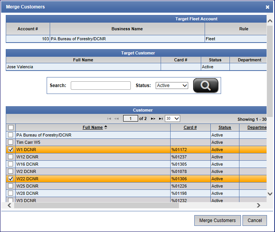Image resolution: width=275 pixels, height=232 pixels.
Task: Click the magnifying glass search button
Action: coord(205,86)
